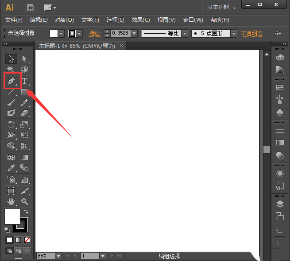Select the Shape Builder tool
This screenshot has width=290, height=261.
click(11, 146)
